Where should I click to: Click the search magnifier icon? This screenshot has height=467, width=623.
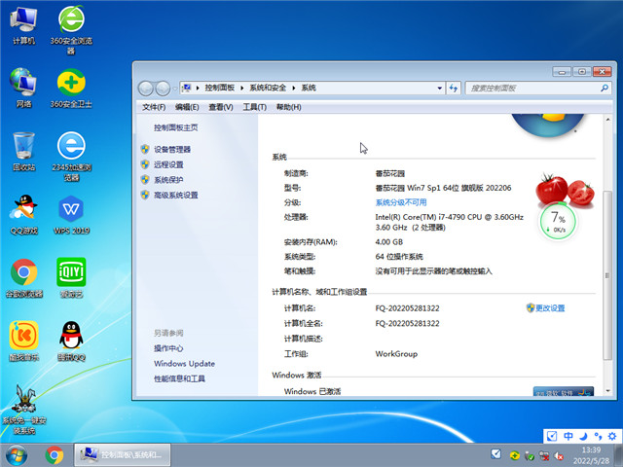[x=605, y=89]
